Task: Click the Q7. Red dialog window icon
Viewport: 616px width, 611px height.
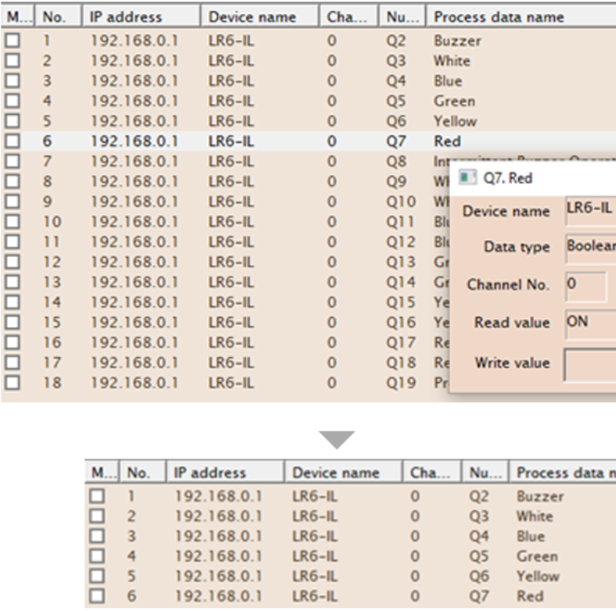Action: tap(467, 177)
